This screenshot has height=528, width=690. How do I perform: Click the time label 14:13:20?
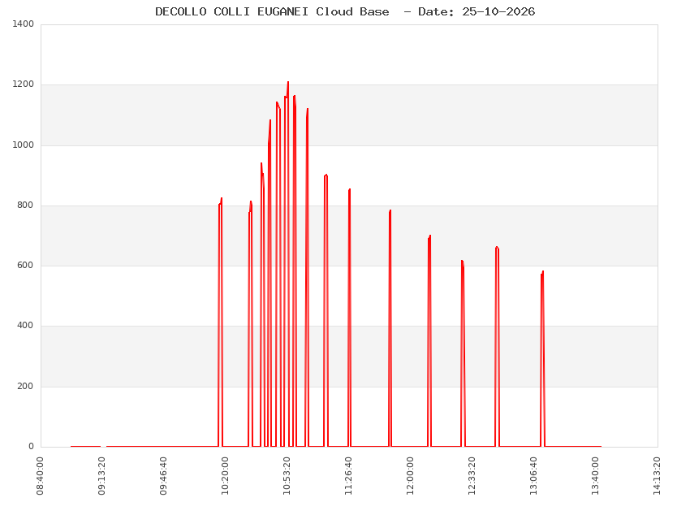click(657, 476)
